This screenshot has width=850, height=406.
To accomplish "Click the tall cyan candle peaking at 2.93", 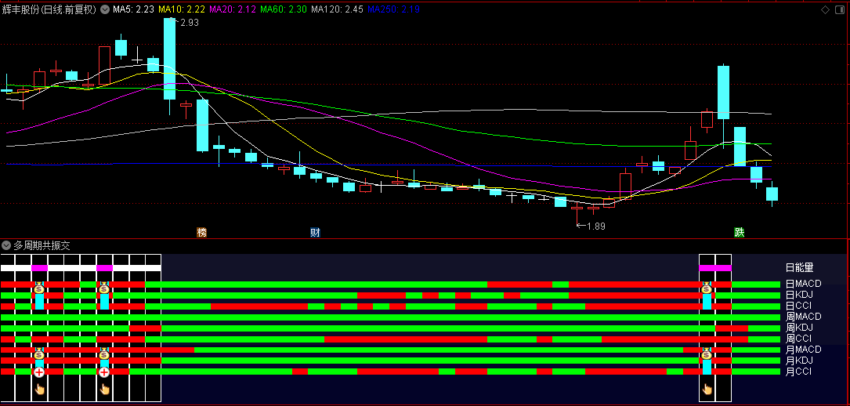I will [170, 59].
